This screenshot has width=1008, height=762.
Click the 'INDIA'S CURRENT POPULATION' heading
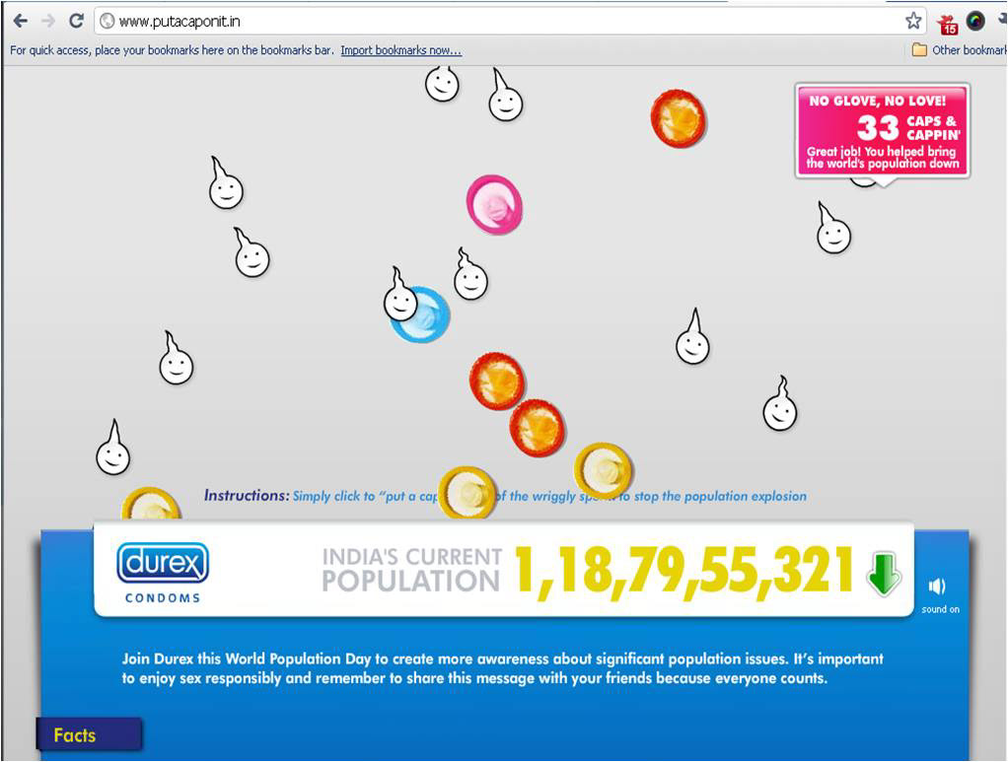point(411,569)
